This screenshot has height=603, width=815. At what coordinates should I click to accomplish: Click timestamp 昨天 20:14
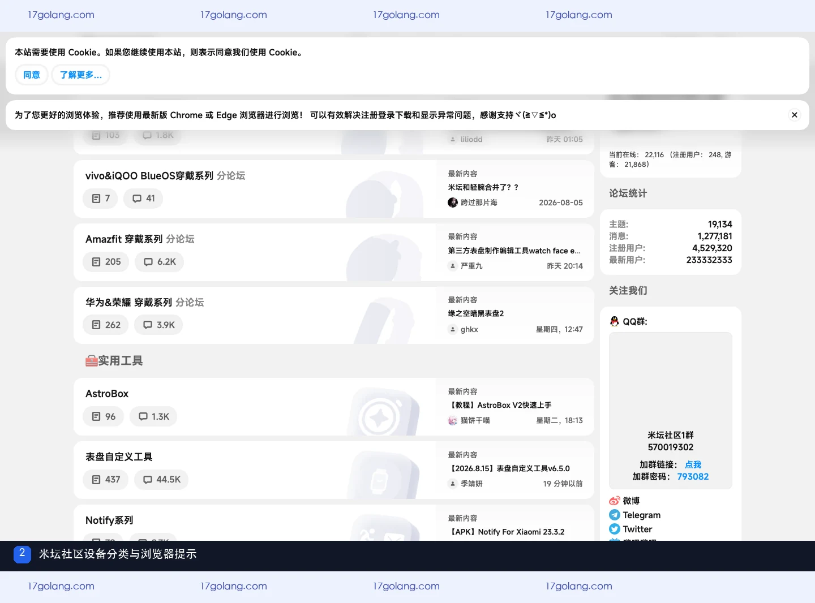click(x=565, y=266)
